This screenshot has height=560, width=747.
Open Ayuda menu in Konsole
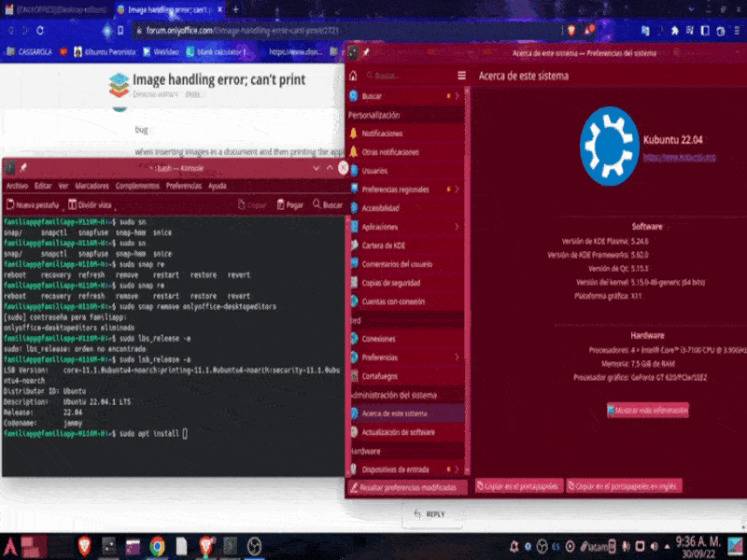(218, 186)
